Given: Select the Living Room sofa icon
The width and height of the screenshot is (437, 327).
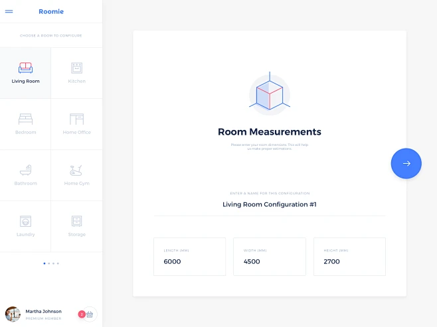Looking at the screenshot, I should click(x=26, y=68).
